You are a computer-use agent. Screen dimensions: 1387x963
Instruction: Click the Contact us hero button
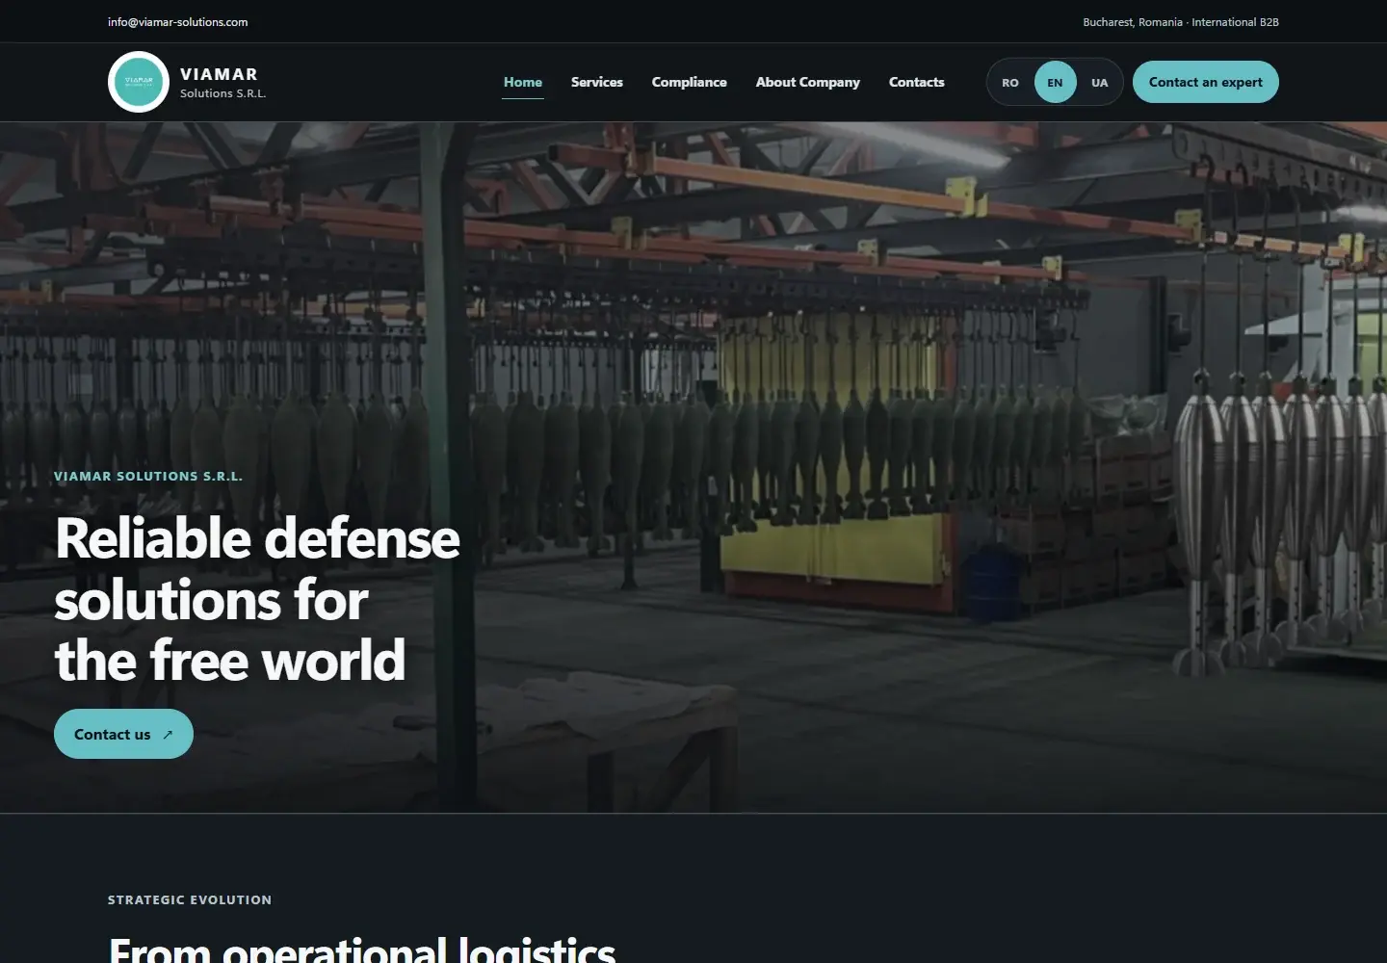(123, 734)
